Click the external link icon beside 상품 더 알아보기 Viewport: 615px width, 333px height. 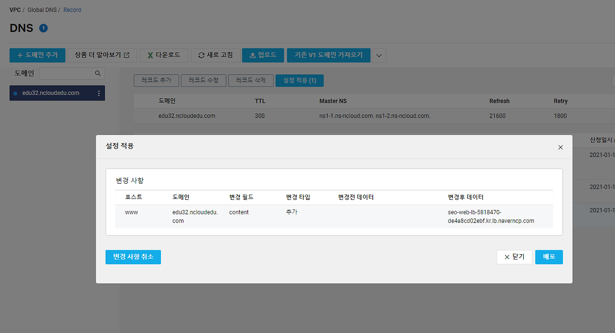[127, 55]
